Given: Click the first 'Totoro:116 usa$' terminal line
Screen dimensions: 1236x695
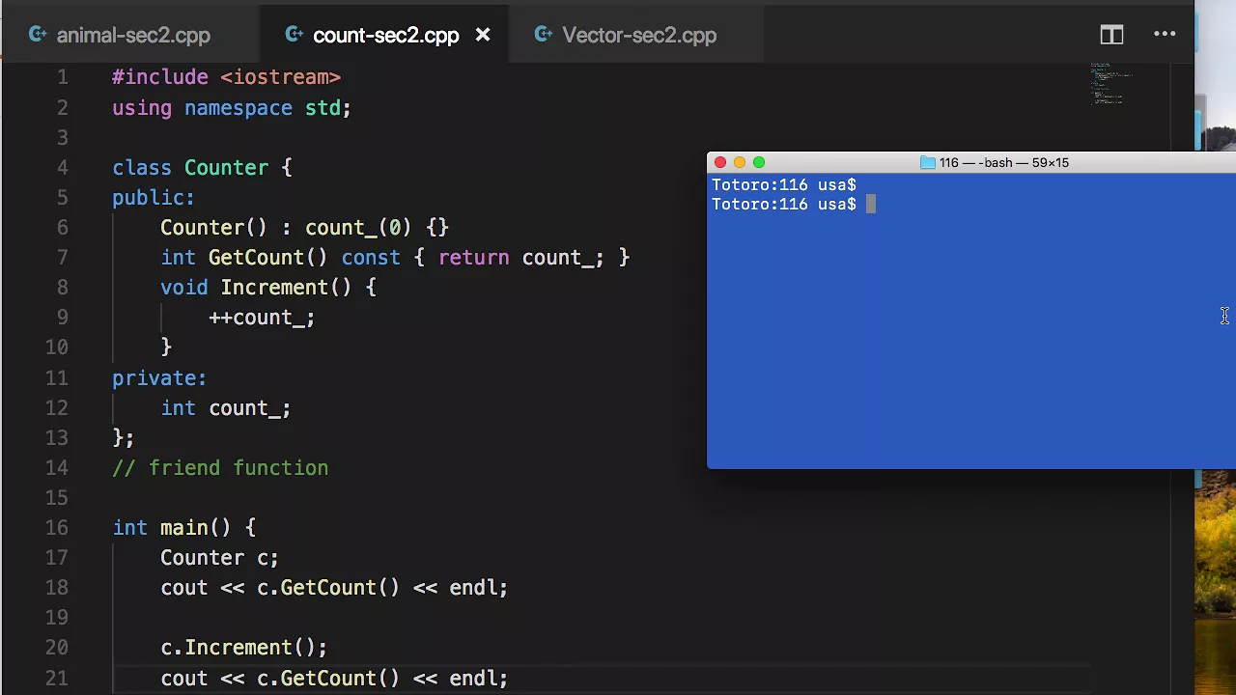Looking at the screenshot, I should [x=784, y=184].
